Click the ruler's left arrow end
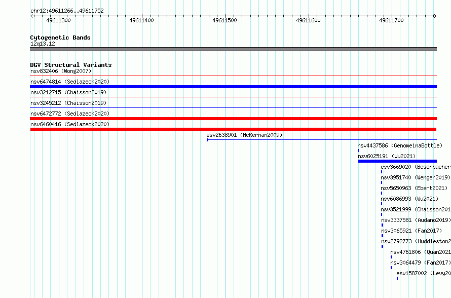The height and width of the screenshot is (298, 451). point(31,16)
